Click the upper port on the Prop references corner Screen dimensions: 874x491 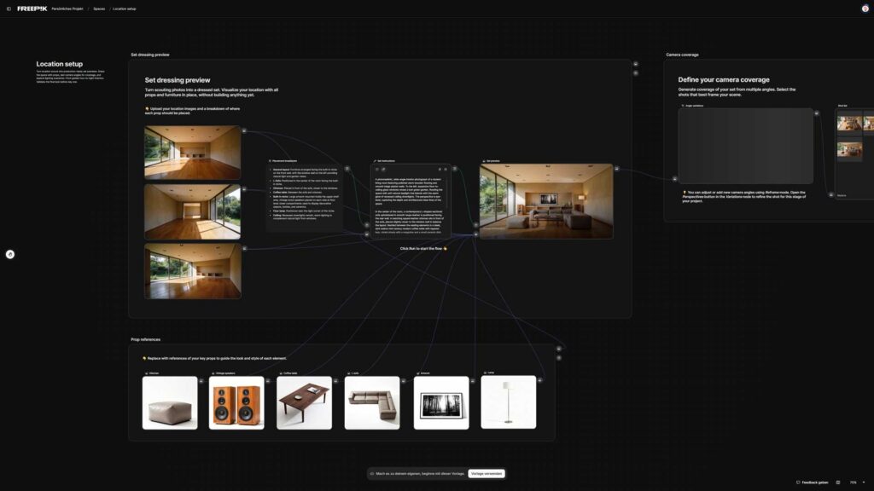coord(559,349)
